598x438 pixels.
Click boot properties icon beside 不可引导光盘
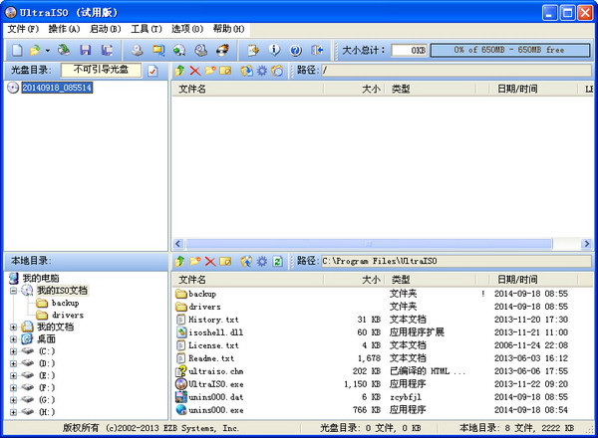point(152,71)
